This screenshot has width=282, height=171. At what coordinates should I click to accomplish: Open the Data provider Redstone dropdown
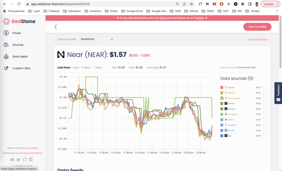[x=97, y=39]
